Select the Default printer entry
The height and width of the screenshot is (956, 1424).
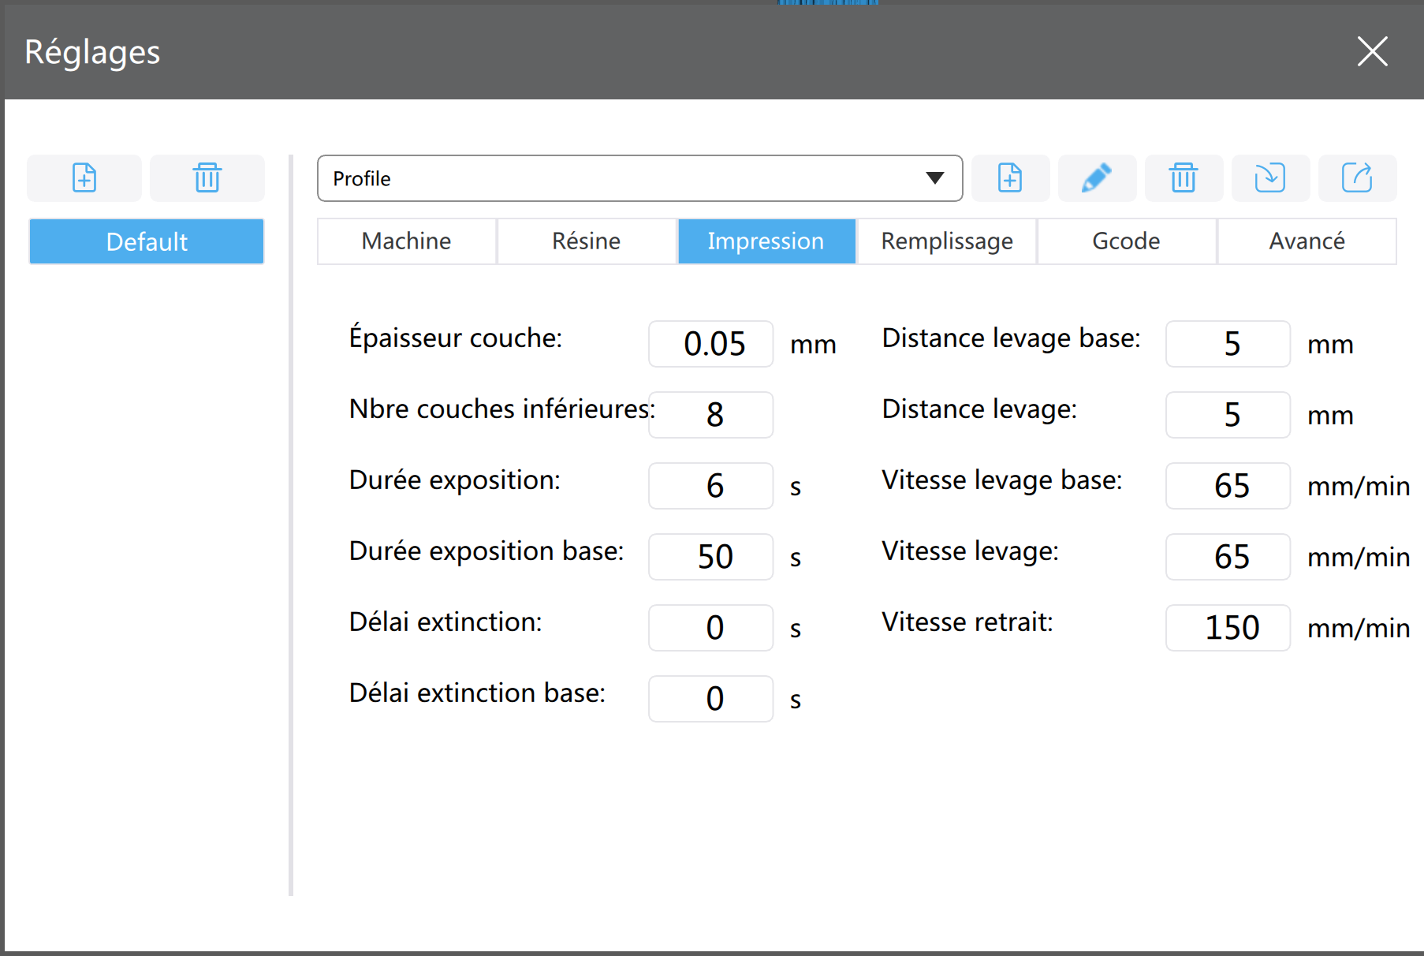click(147, 241)
